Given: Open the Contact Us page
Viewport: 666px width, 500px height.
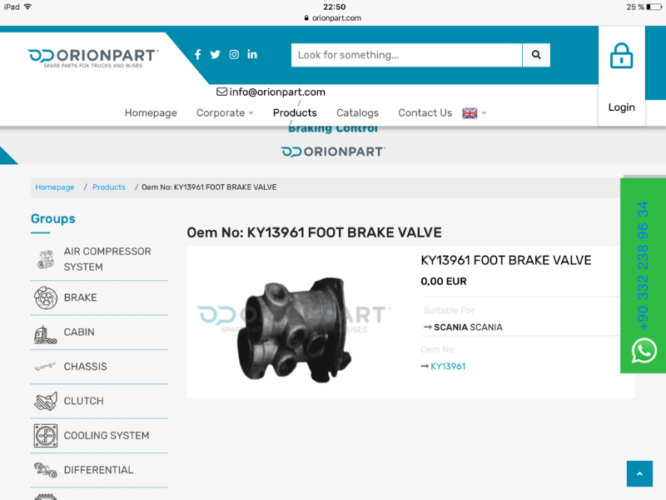Looking at the screenshot, I should (425, 113).
